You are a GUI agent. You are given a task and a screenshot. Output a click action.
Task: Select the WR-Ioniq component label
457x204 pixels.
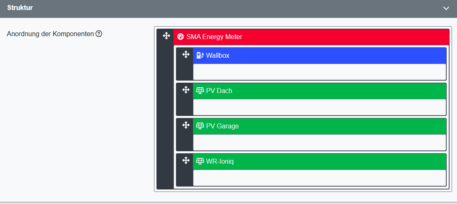(220, 161)
